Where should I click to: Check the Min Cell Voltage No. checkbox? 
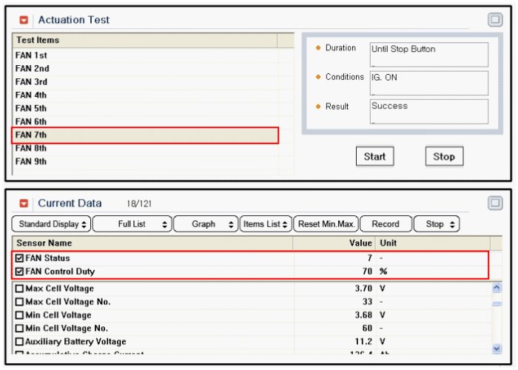[x=19, y=329]
